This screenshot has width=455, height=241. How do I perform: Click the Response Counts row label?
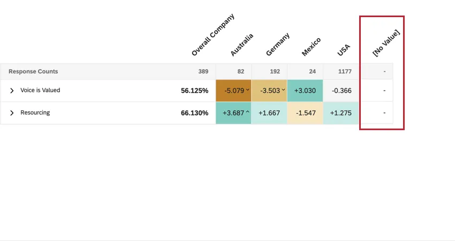point(33,71)
